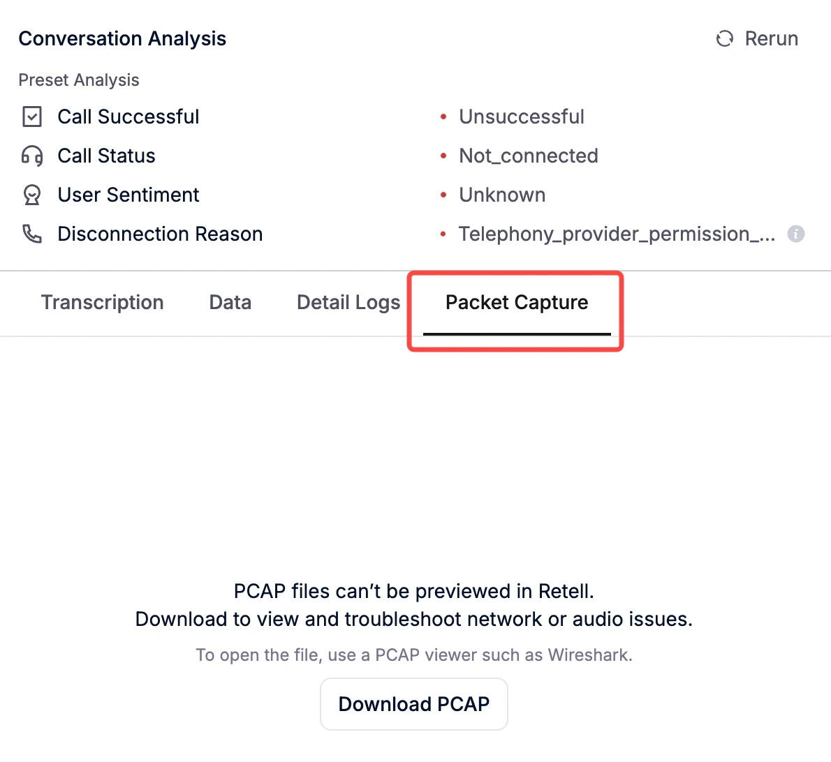
Task: Open the Data tab
Action: (x=230, y=302)
